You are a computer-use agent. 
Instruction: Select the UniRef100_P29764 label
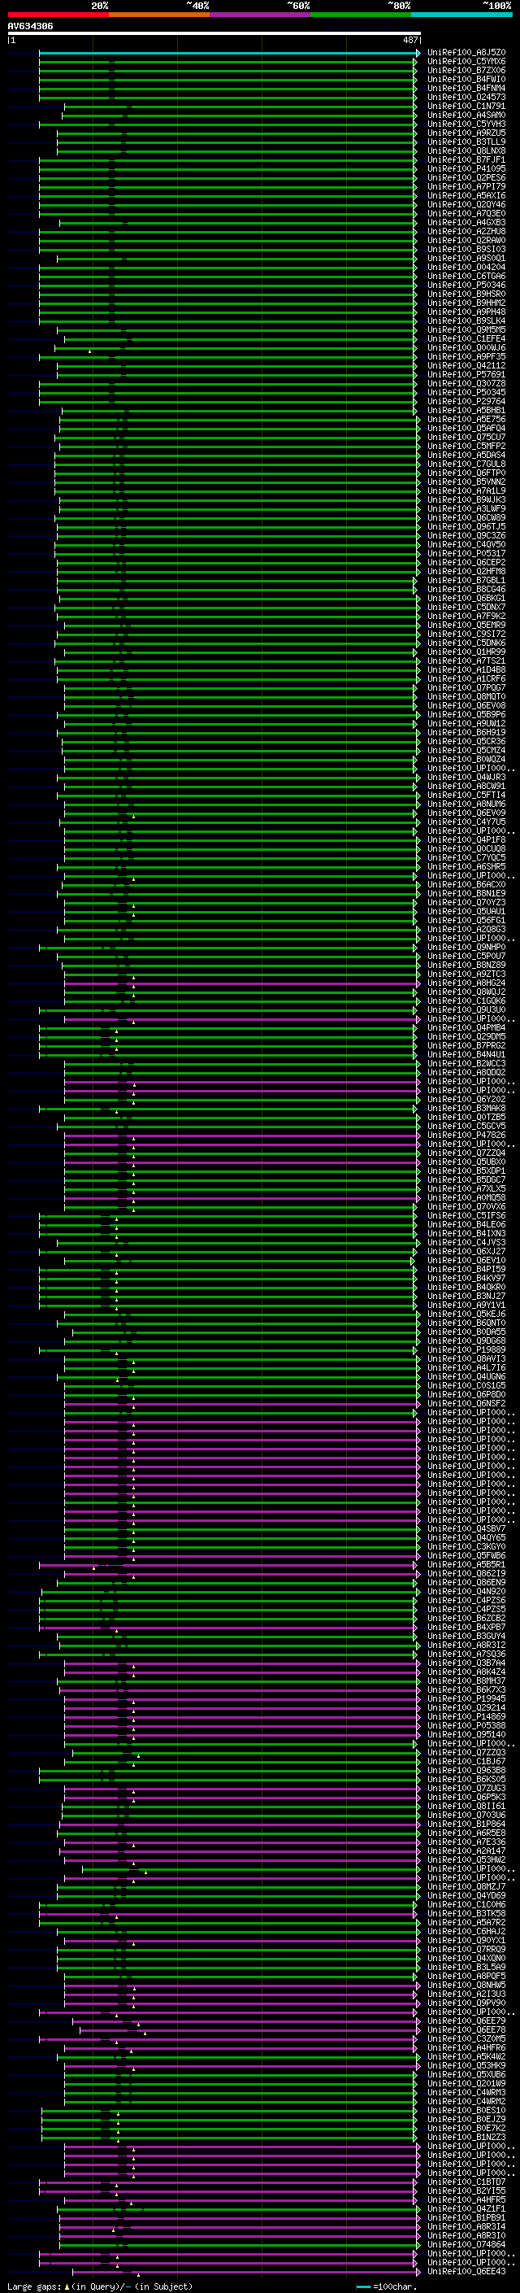pyautogui.click(x=466, y=402)
